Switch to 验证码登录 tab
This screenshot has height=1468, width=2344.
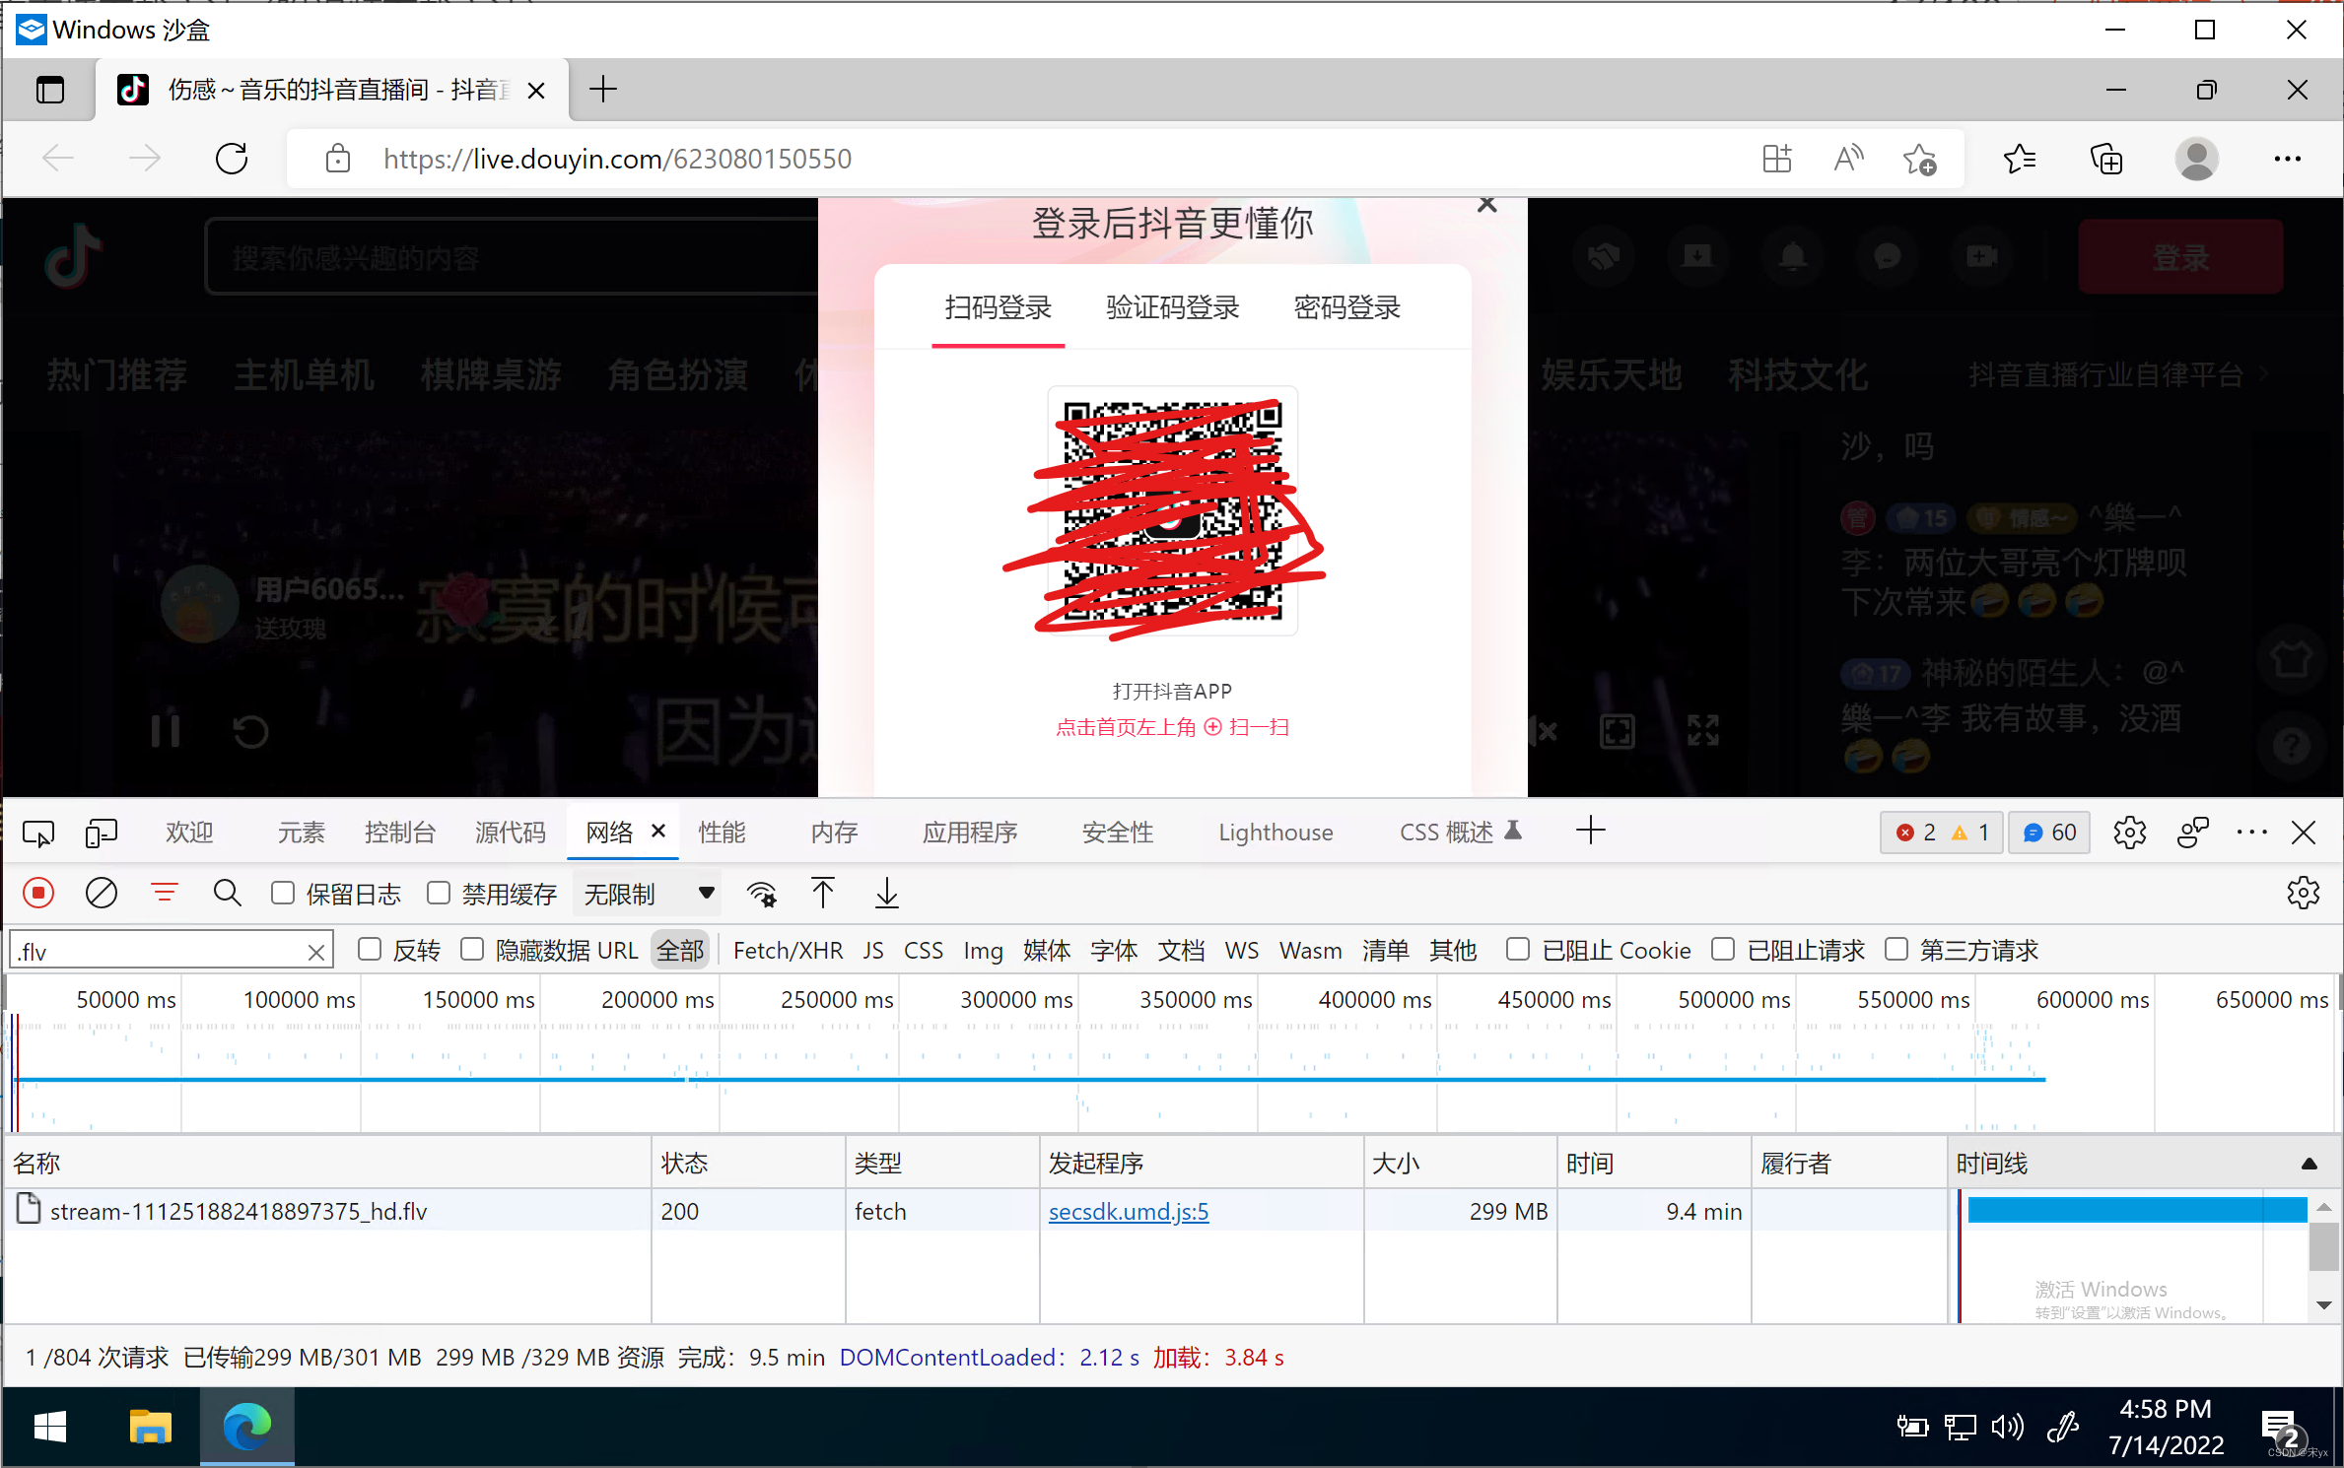(x=1172, y=308)
